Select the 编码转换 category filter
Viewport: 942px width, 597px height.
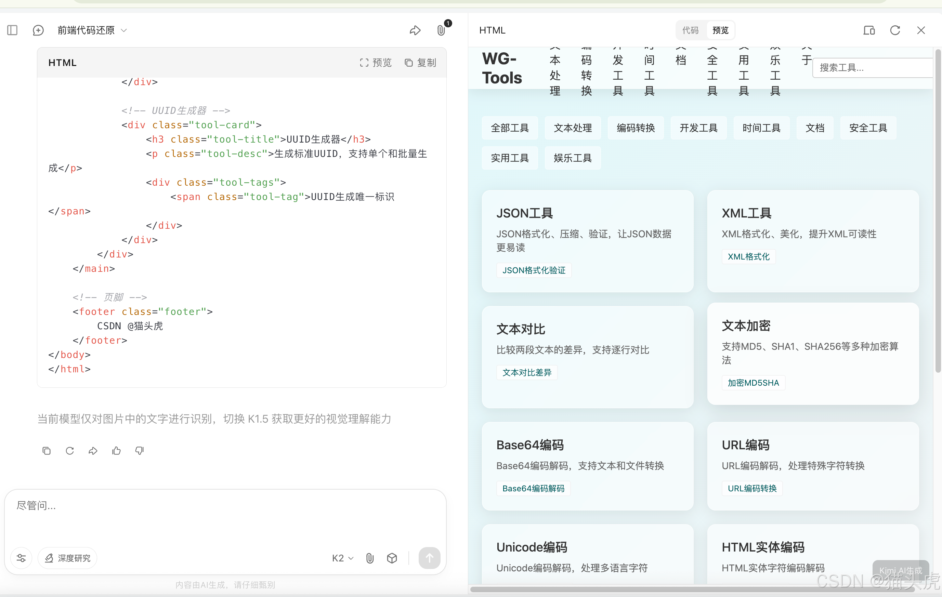635,128
